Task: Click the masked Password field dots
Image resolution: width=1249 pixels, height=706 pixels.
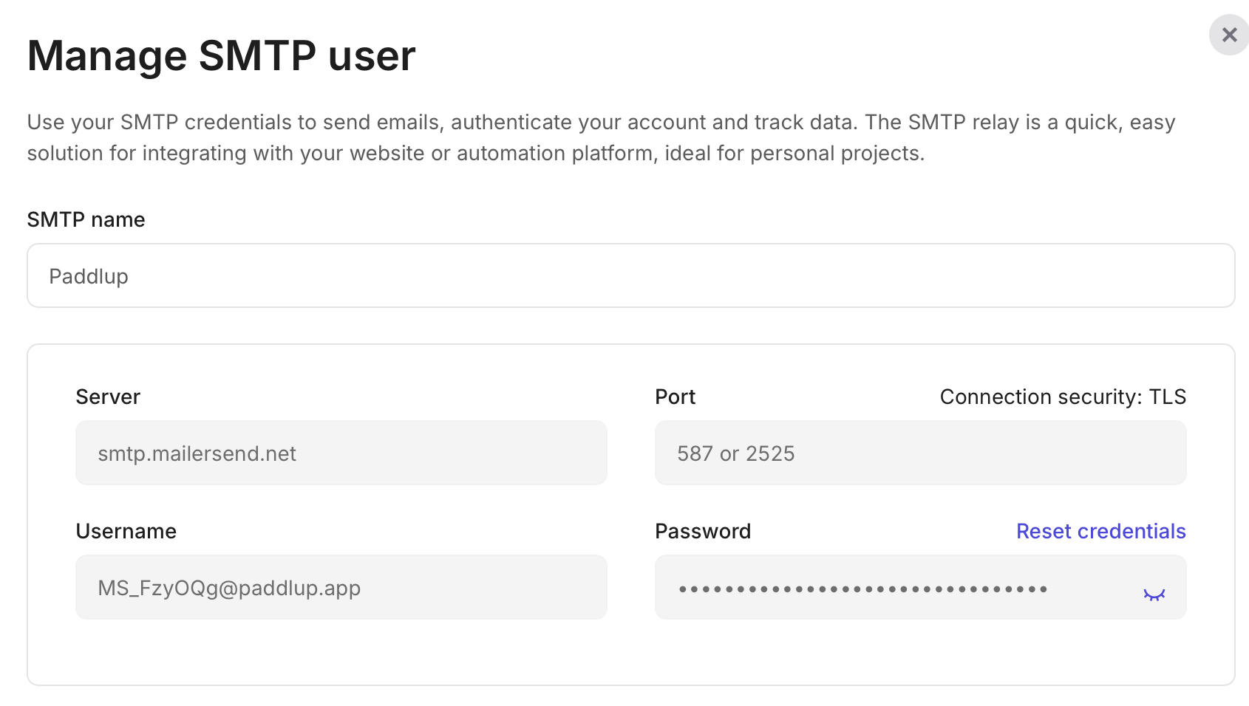Action: [x=862, y=589]
